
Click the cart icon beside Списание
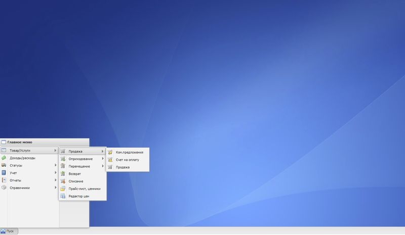tap(63, 181)
